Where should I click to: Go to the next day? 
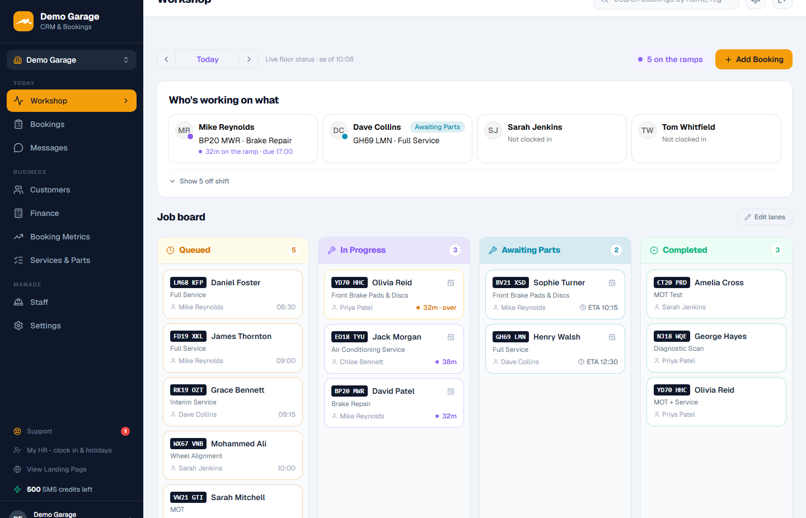(x=249, y=59)
